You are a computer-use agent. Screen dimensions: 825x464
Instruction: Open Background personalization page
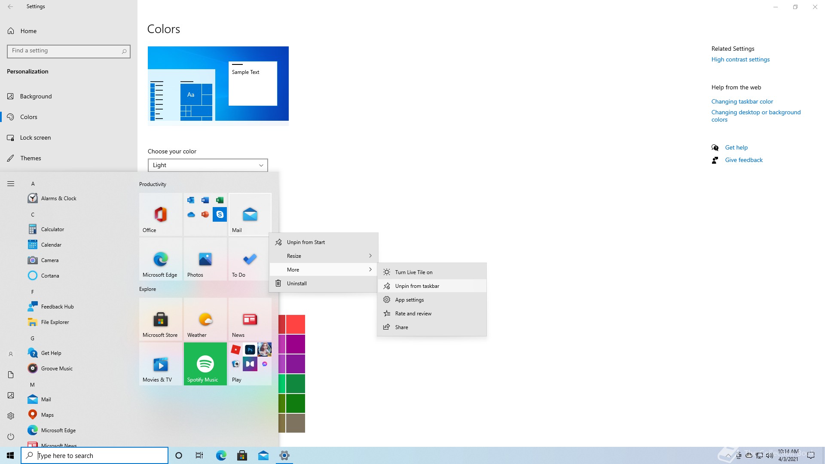[x=69, y=96]
